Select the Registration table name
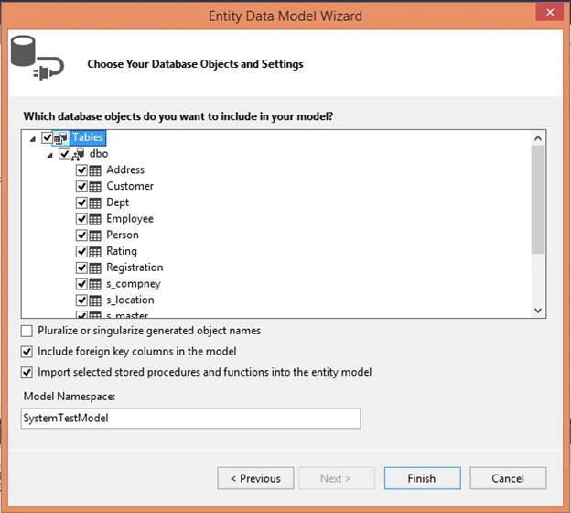The height and width of the screenshot is (513, 571). pyautogui.click(x=135, y=267)
